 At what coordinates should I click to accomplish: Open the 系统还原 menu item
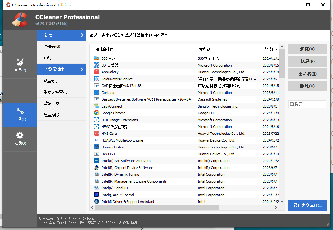(61, 103)
